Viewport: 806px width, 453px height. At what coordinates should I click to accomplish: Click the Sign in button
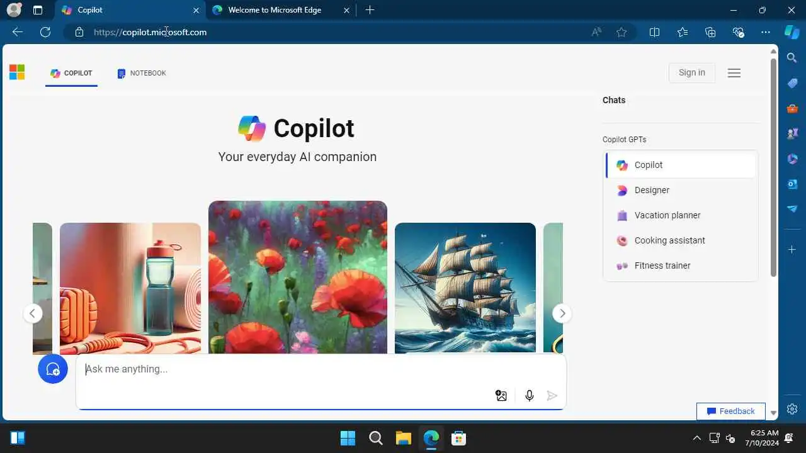[x=692, y=72]
